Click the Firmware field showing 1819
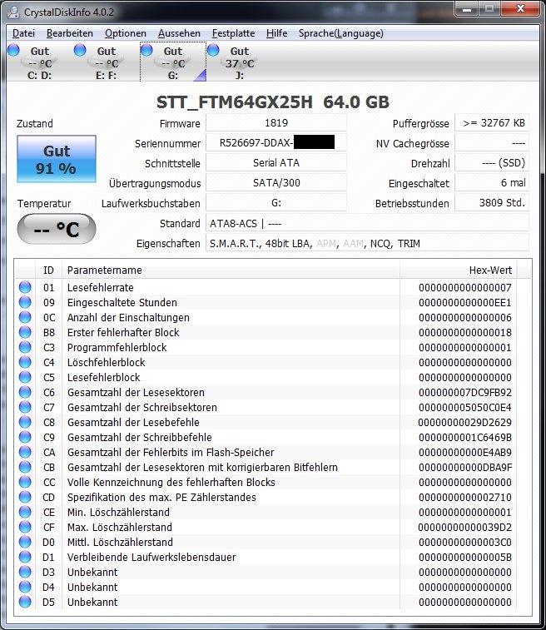Image resolution: width=546 pixels, height=630 pixels. tap(276, 123)
